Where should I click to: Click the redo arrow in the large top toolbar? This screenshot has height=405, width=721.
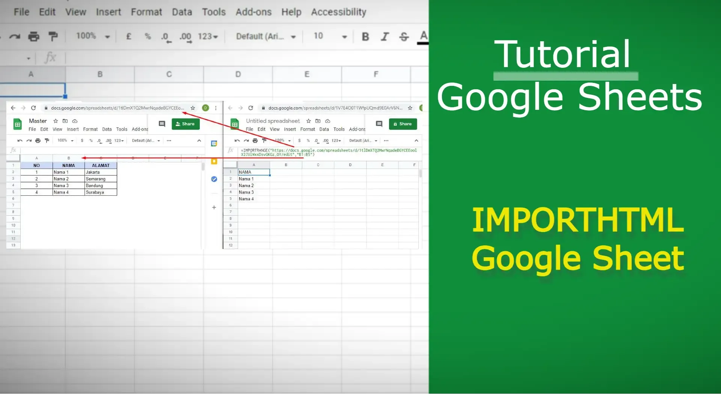coord(15,36)
